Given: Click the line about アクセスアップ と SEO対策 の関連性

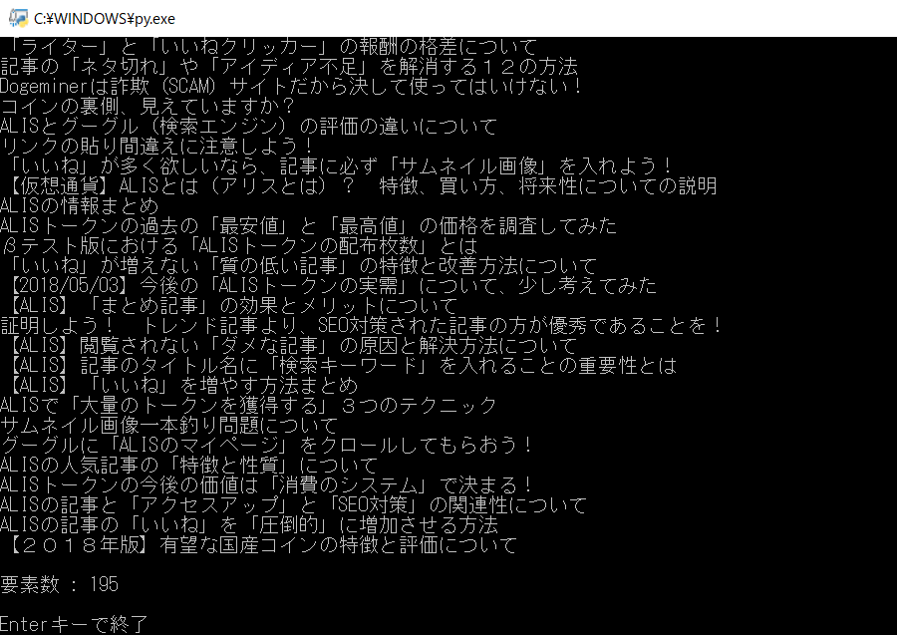Looking at the screenshot, I should pos(293,505).
